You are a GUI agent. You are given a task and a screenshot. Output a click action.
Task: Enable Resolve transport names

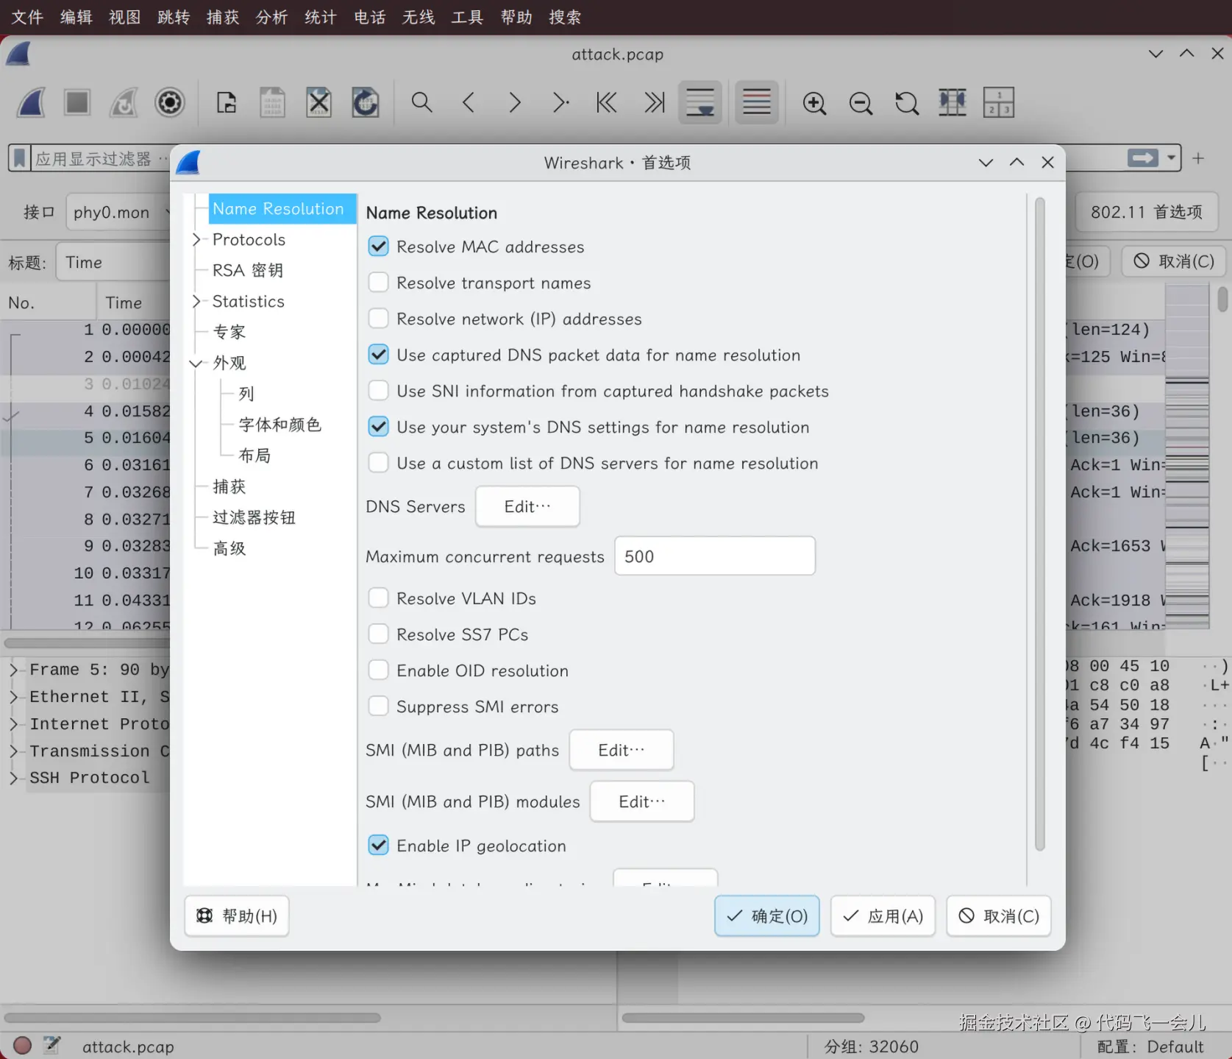click(x=378, y=282)
